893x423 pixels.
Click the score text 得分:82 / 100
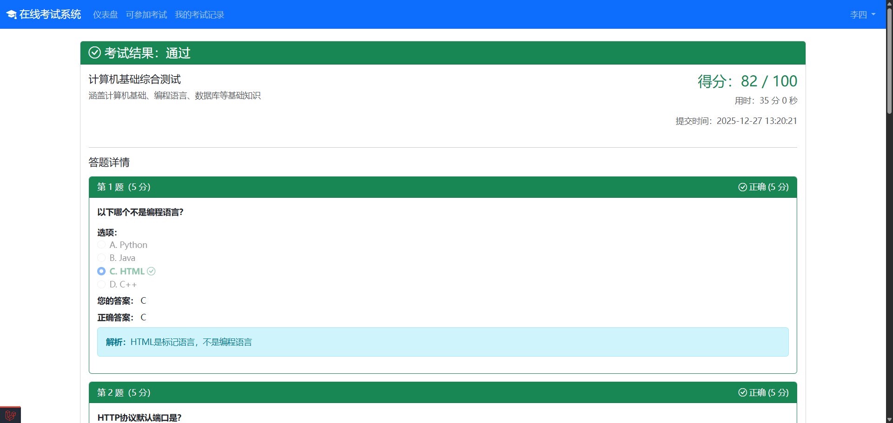[747, 81]
